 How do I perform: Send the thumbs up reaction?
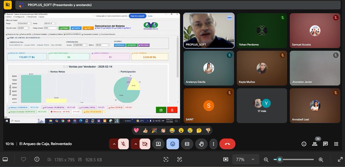click(145, 130)
